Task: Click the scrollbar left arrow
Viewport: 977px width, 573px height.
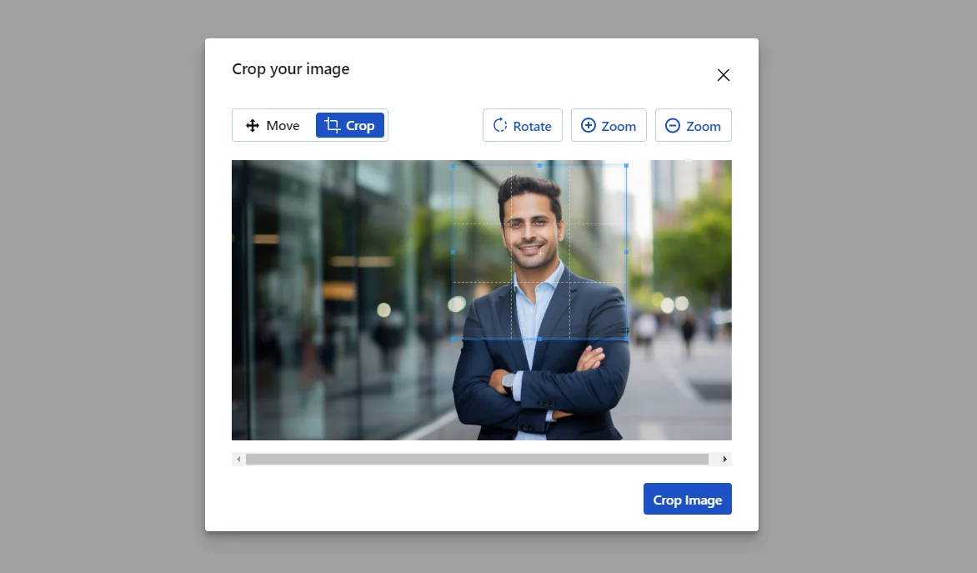Action: point(238,460)
